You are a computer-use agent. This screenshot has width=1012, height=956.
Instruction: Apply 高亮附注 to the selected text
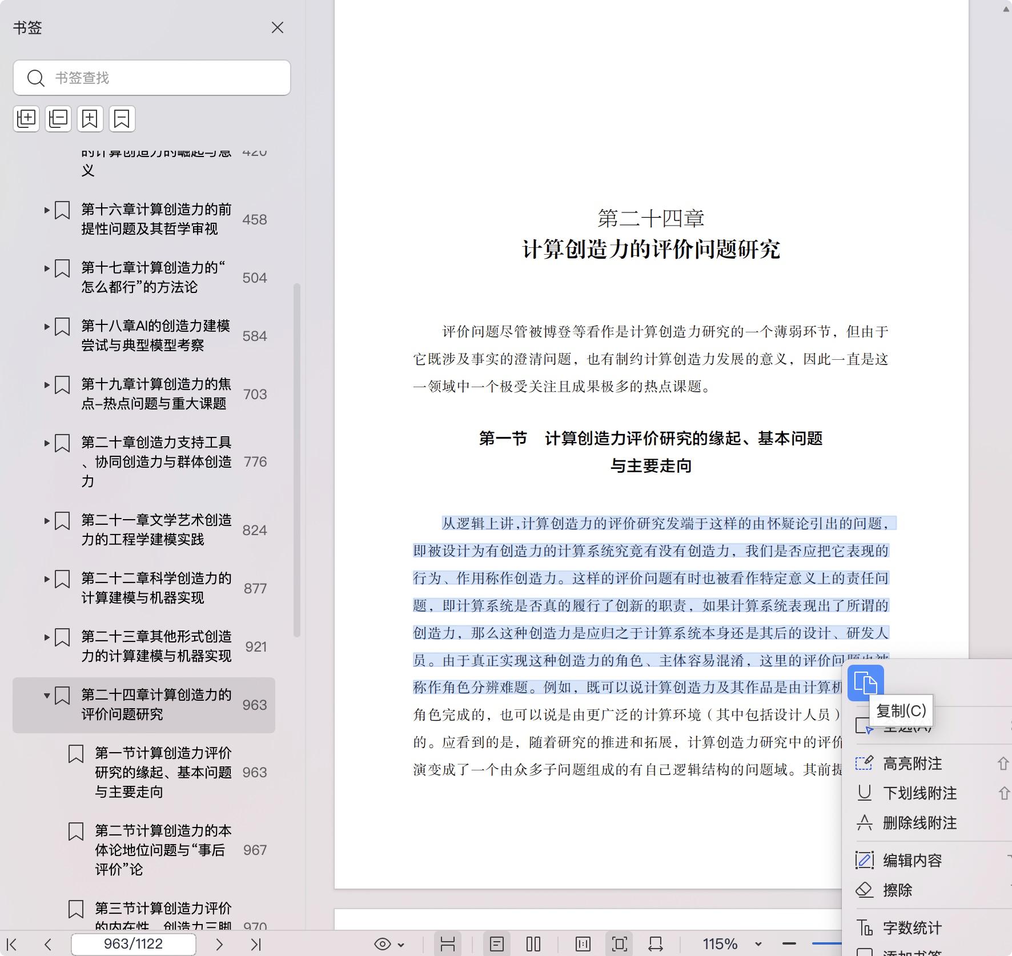(x=912, y=764)
